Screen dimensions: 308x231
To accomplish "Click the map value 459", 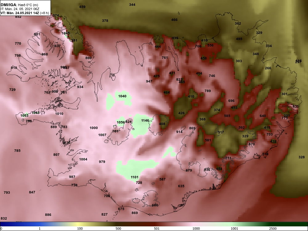I will pyautogui.click(x=82, y=7).
